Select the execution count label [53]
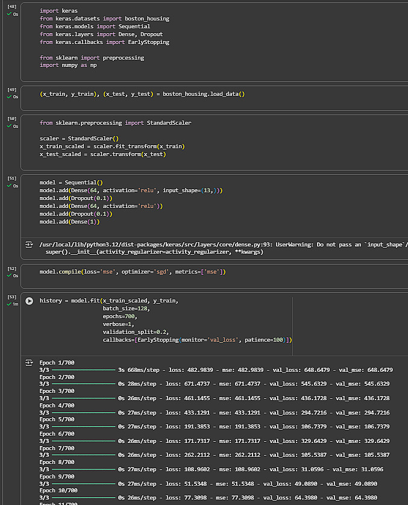Screen dimensions: 408x505 point(12,297)
